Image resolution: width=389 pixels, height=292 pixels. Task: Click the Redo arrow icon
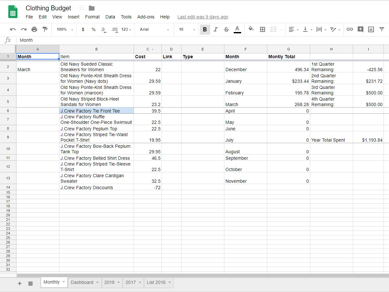[24, 29]
